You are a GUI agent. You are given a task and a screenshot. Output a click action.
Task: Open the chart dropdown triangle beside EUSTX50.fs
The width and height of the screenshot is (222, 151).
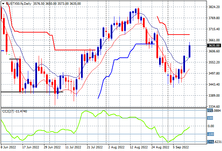point(3,4)
